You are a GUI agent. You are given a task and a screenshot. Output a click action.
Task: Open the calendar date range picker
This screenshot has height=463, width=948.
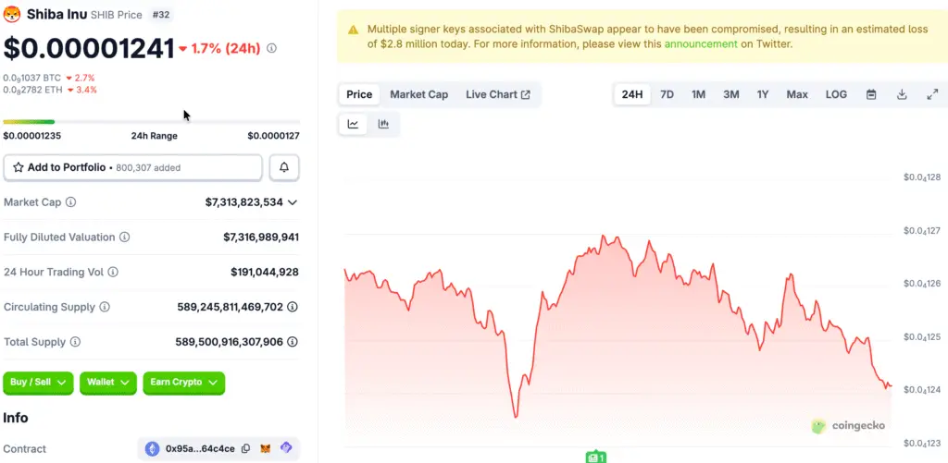click(871, 94)
